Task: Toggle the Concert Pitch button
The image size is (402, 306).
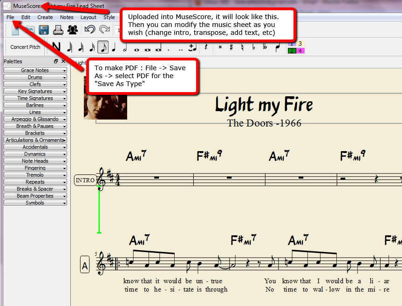Action: (25, 47)
